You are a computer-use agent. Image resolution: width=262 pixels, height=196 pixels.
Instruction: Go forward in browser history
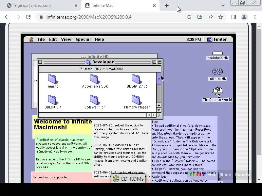(x=18, y=17)
